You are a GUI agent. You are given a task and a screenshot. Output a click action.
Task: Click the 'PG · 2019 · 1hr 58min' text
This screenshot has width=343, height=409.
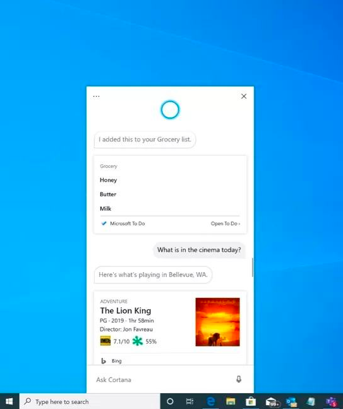(126, 321)
